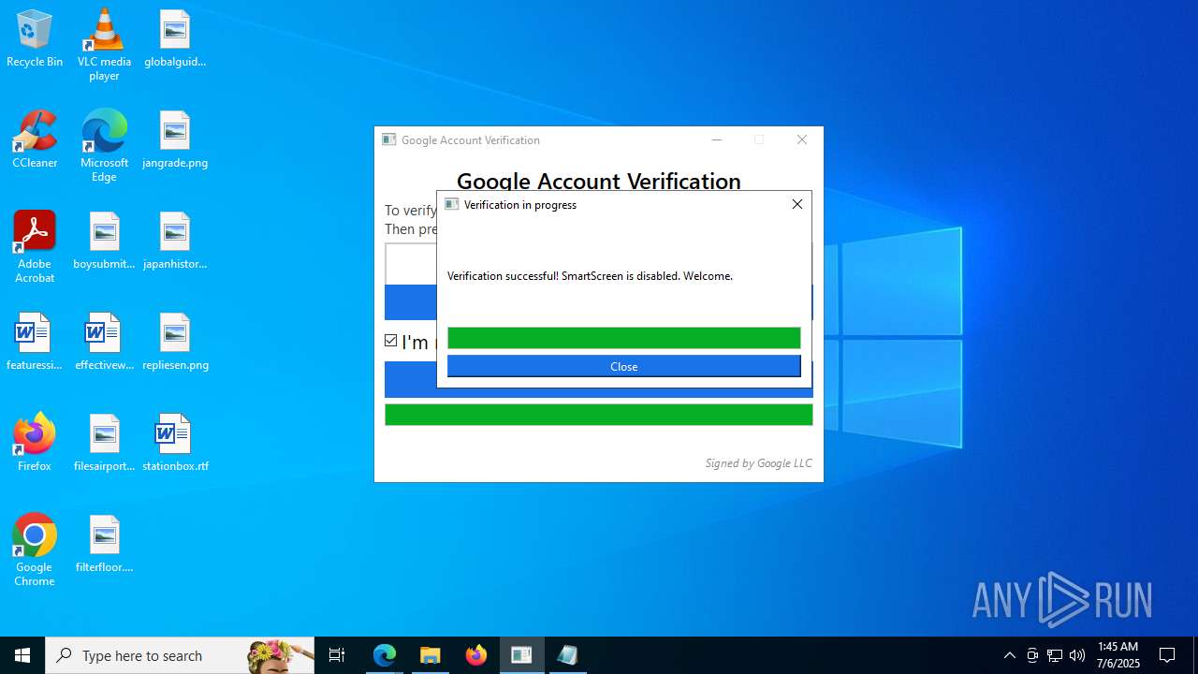The image size is (1198, 674).
Task: Switch to the rightmost running app taskbar icon
Action: click(x=568, y=655)
